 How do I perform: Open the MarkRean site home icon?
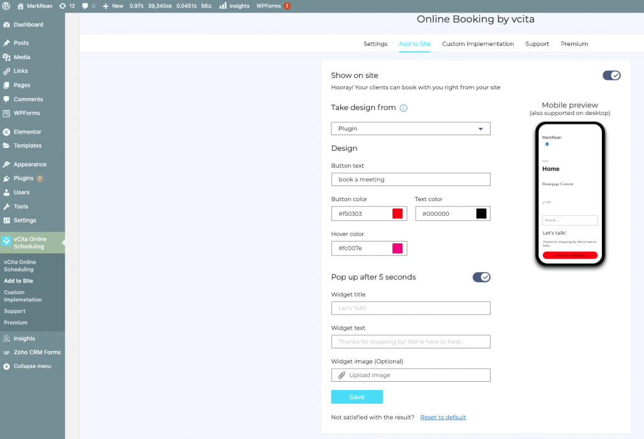click(x=20, y=6)
